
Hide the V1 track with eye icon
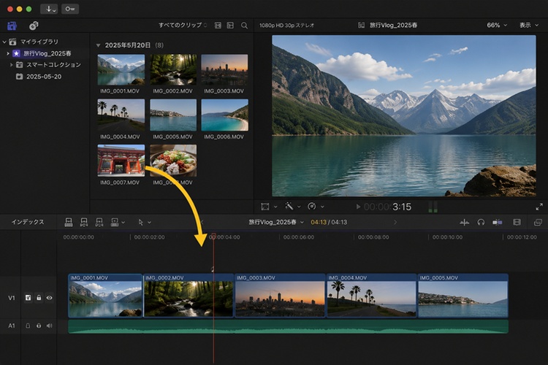(x=49, y=298)
